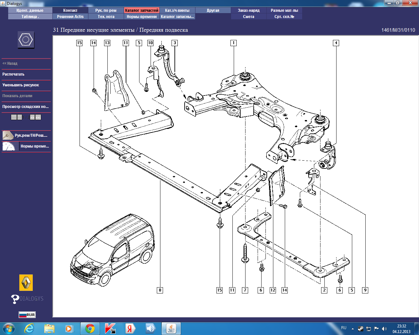Screen dimensions: 419x335
Task: Show hidden system tray icons
Action: (x=353, y=329)
